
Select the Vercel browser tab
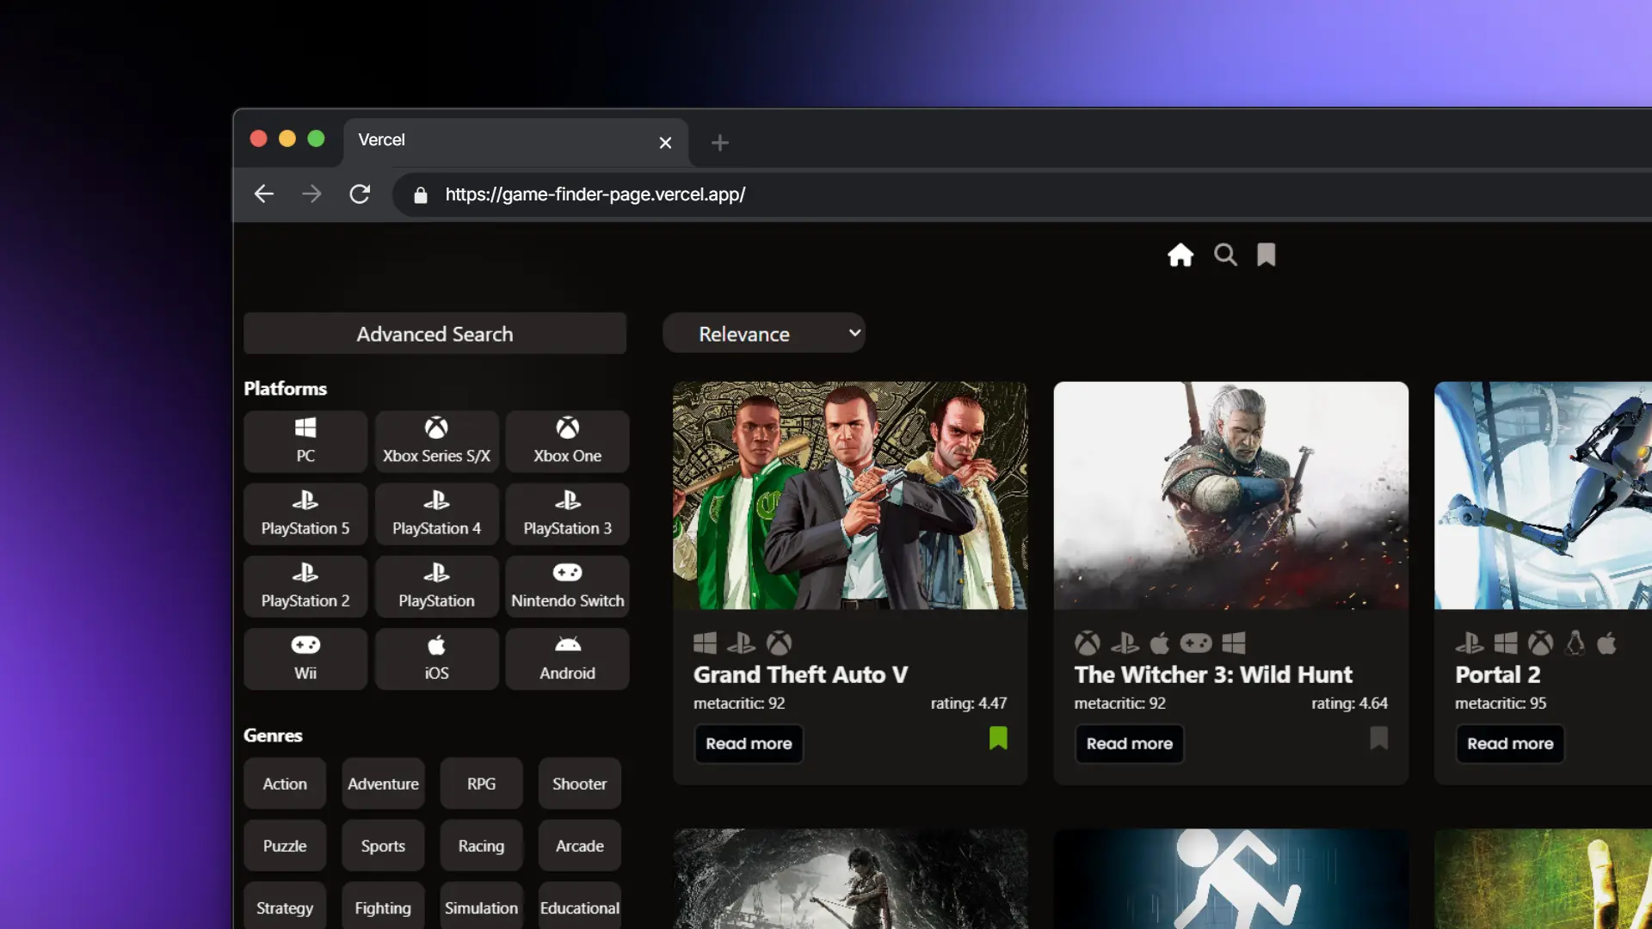[x=516, y=141]
